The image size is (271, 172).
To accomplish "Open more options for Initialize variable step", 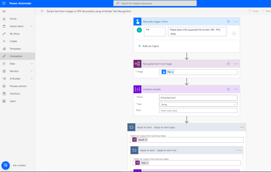I will point(236,89).
